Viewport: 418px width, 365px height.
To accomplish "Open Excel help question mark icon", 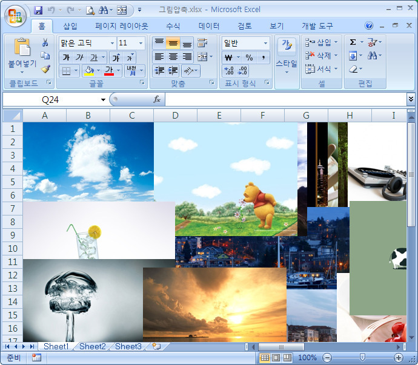I will pyautogui.click(x=369, y=26).
